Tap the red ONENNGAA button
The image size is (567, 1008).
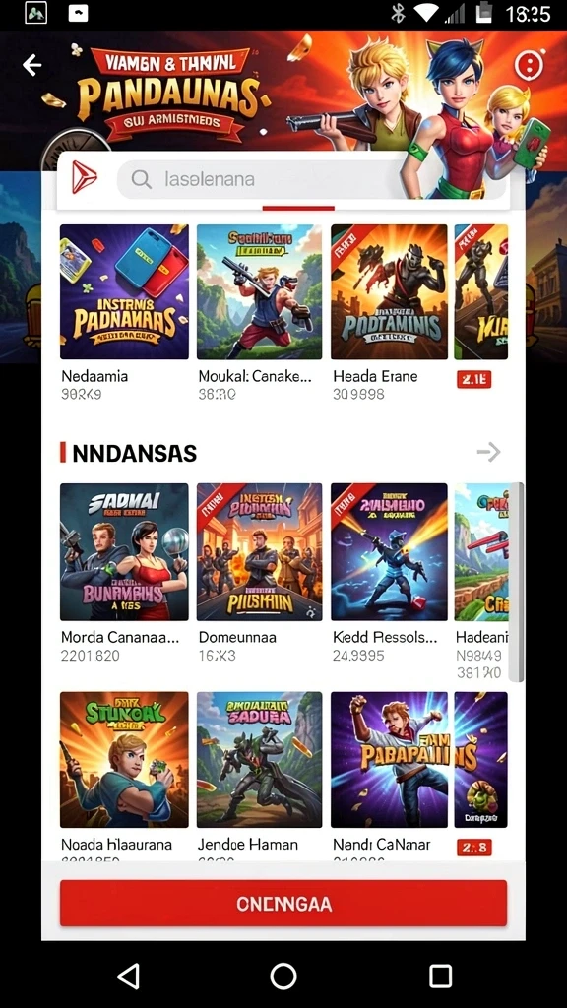tap(283, 904)
